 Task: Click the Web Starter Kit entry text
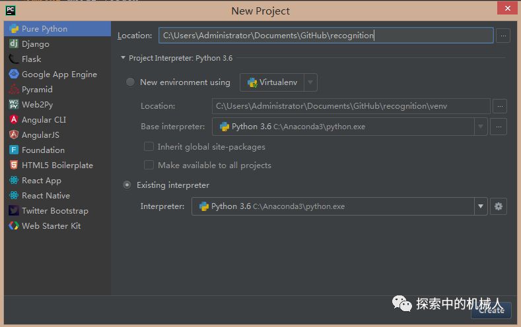(51, 226)
